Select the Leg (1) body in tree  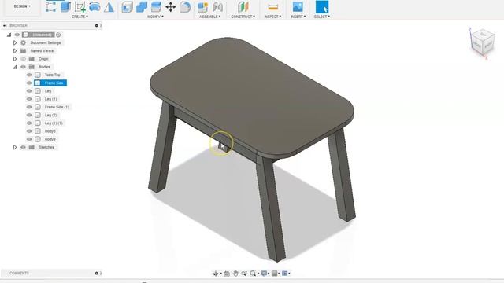click(x=50, y=99)
